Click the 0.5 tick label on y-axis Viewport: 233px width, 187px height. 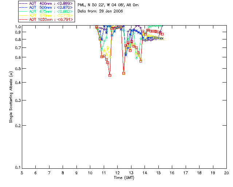click(x=17, y=69)
